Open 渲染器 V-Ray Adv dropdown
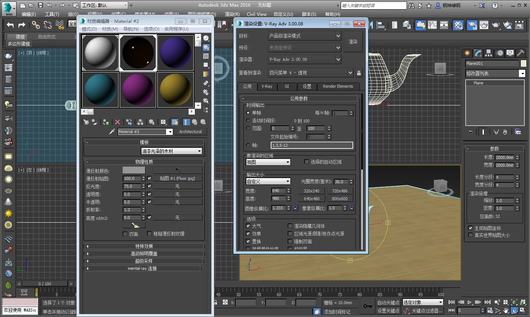Screen dimensions: 530x317 tap(305, 59)
